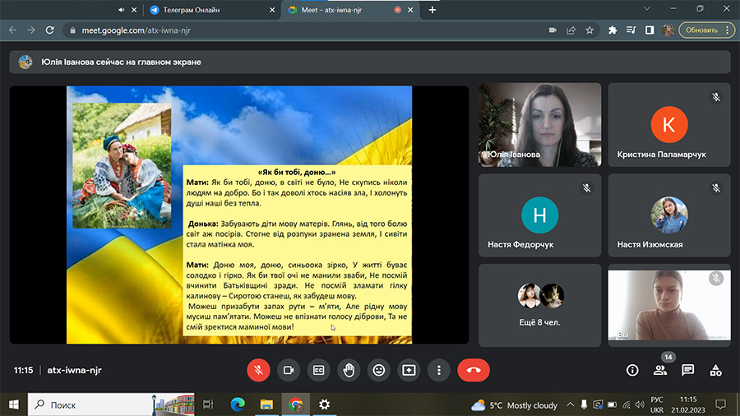Open the chat panel icon
The height and width of the screenshot is (416, 740).
coord(688,370)
